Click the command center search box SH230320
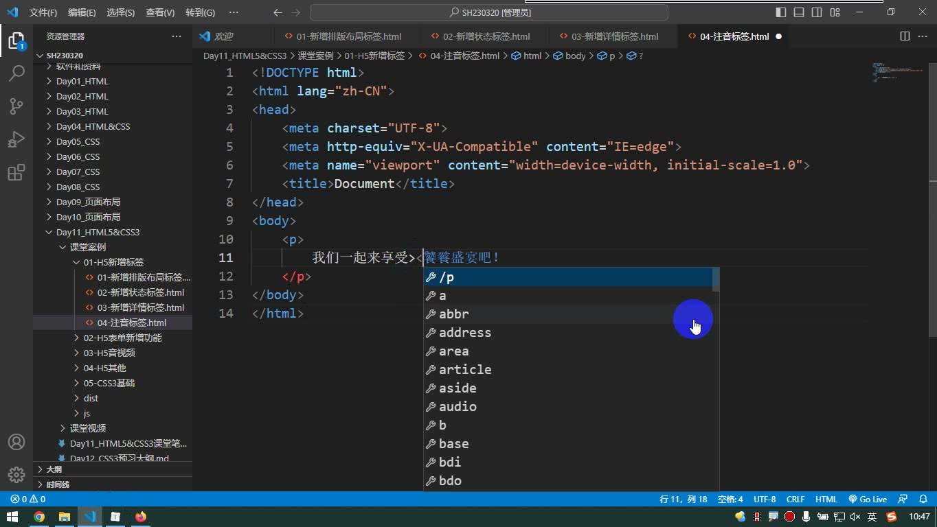The height and width of the screenshot is (527, 937). coord(489,12)
